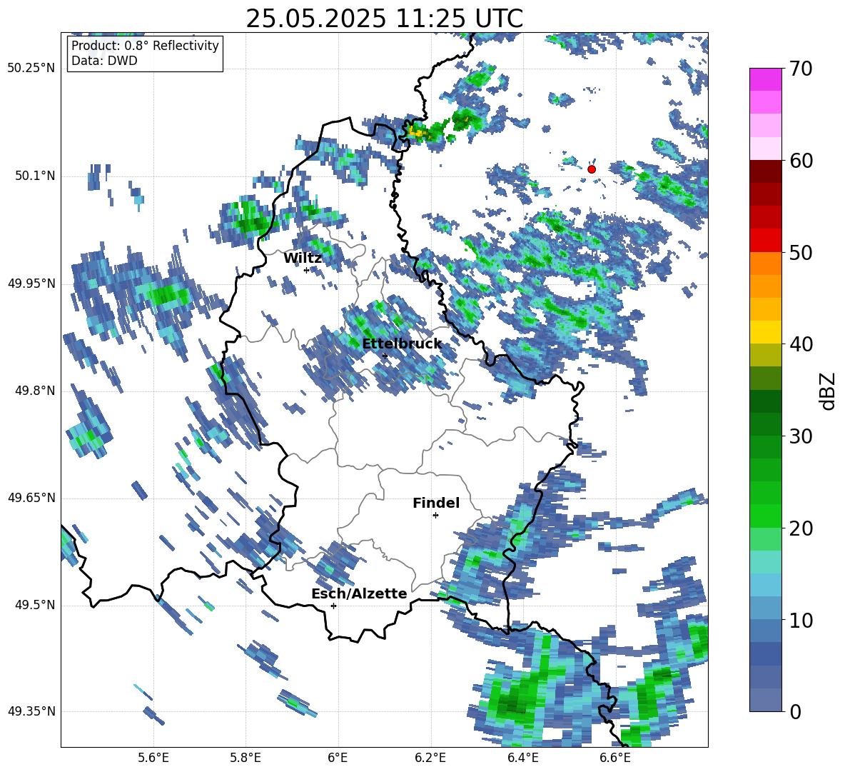Viewport: 845px width, 772px height.
Task: Click the 50 value on colorbar
Action: (801, 252)
